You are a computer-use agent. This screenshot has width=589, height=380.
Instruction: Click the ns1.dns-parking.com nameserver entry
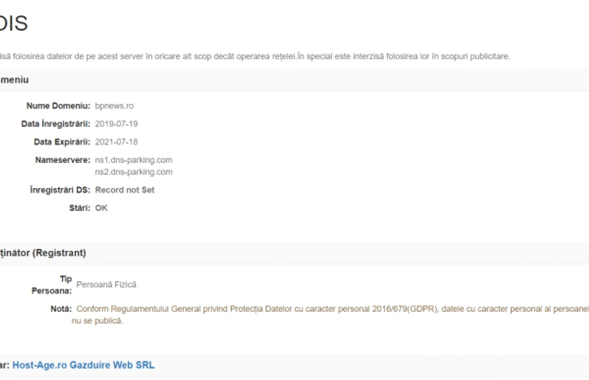[x=134, y=160]
